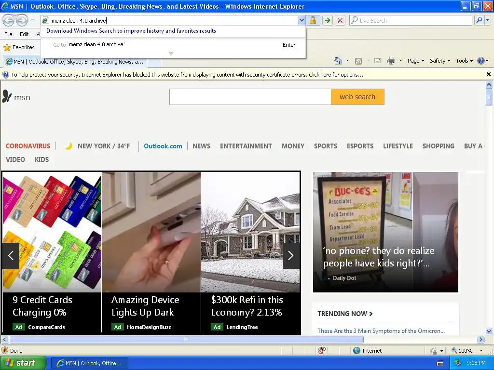
Task: Go to the MONEY section
Action: [x=293, y=146]
